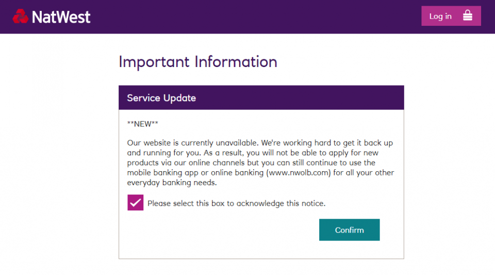Click the 'everyday banking needs' text
Screen dimensions: 495x275
(172, 183)
